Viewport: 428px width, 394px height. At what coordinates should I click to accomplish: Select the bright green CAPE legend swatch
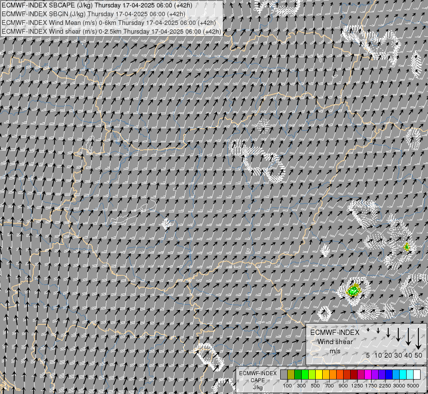point(305,374)
